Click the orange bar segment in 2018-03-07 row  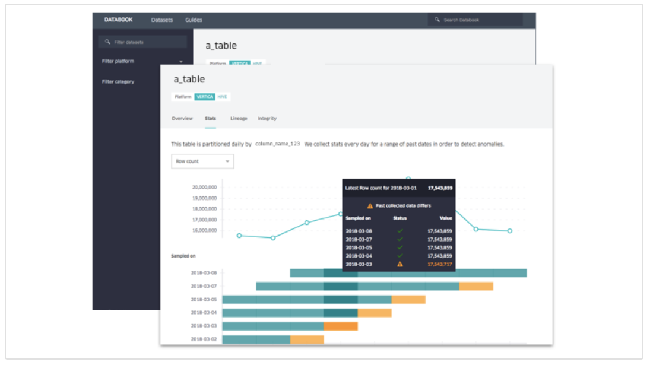[476, 286]
